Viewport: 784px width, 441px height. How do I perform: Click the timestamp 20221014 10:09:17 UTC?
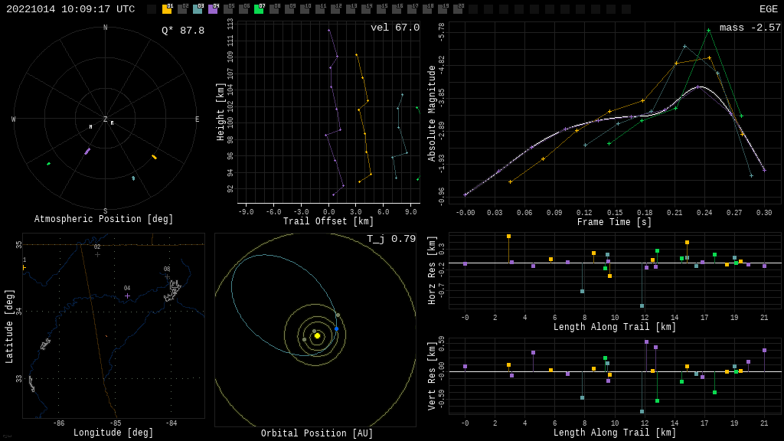click(70, 9)
